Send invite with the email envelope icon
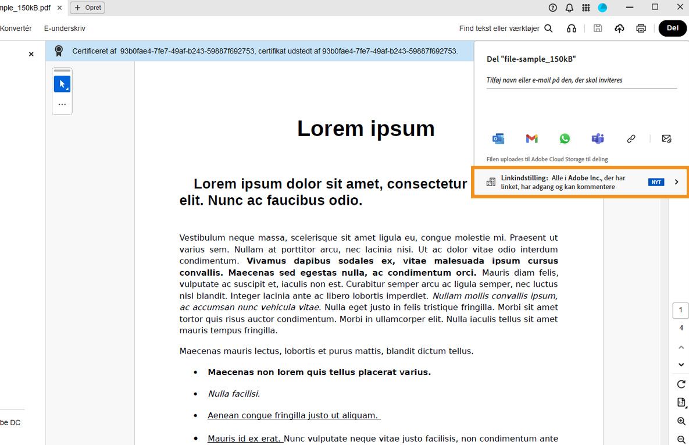689x445 pixels. [x=666, y=138]
